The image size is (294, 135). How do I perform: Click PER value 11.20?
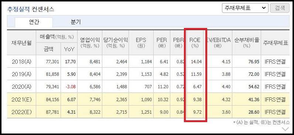click(x=163, y=87)
